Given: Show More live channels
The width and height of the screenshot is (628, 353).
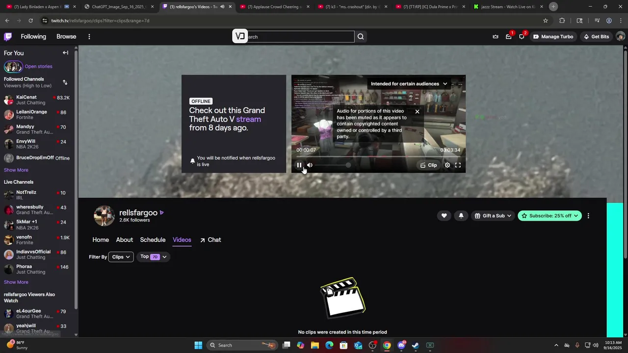Looking at the screenshot, I should tap(16, 282).
